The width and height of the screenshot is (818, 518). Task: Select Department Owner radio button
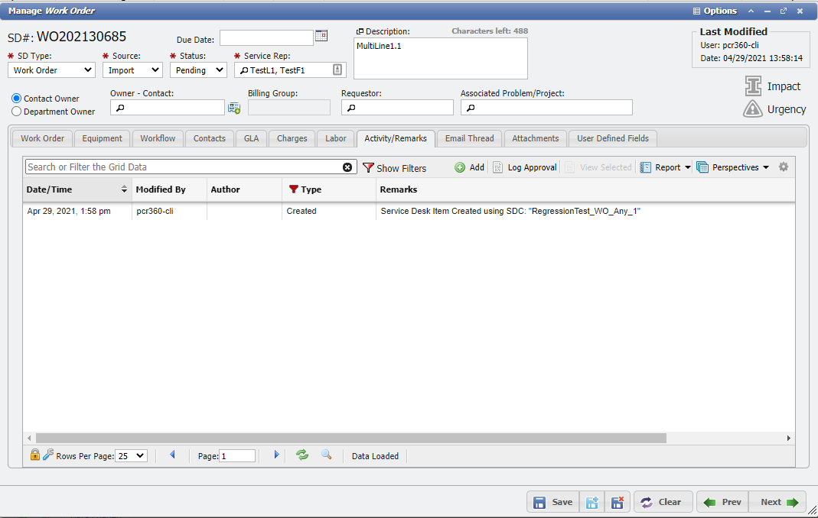point(17,112)
